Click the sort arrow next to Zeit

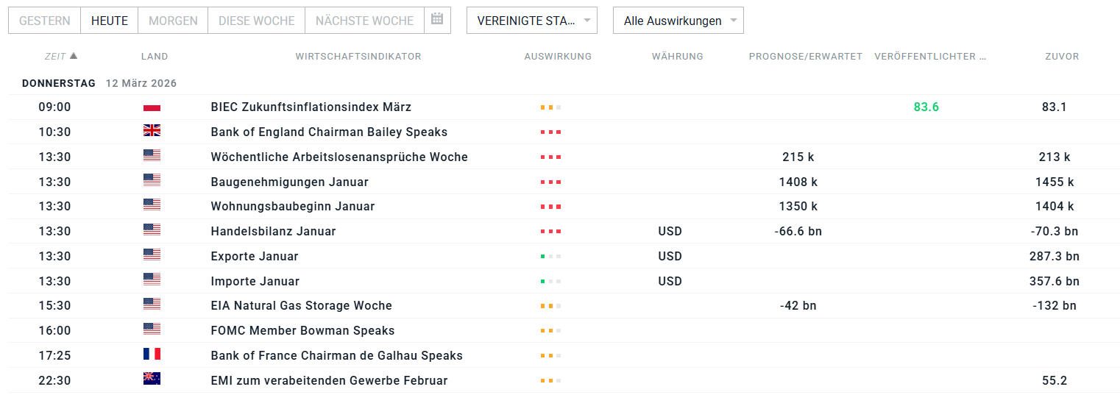tap(74, 56)
